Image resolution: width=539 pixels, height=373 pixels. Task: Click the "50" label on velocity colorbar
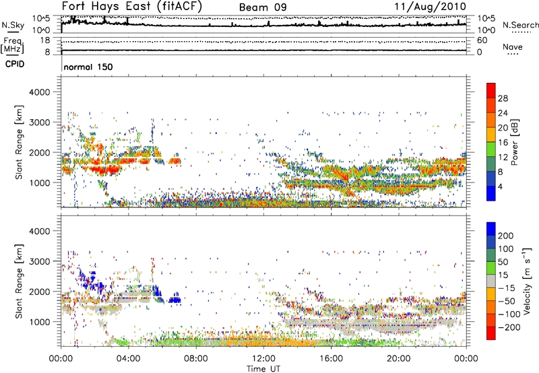[x=503, y=262]
